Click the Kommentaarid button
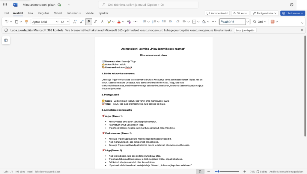The width and height of the screenshot is (307, 174). coord(217,13)
